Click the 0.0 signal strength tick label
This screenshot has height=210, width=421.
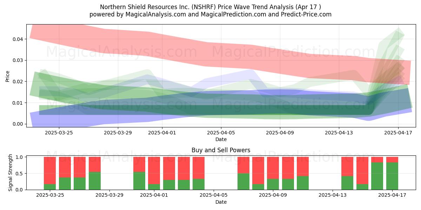click(20, 190)
